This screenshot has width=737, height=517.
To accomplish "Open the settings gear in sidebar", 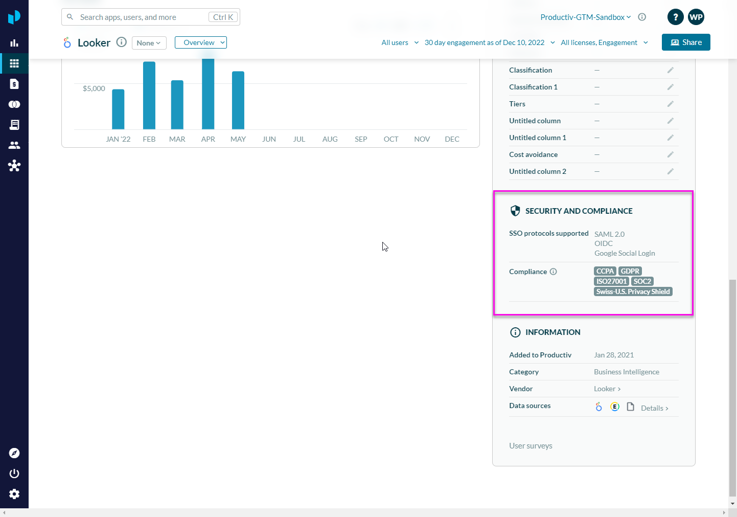I will click(14, 494).
